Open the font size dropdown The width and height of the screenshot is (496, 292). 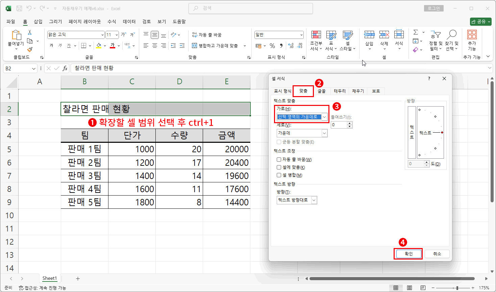tap(117, 35)
